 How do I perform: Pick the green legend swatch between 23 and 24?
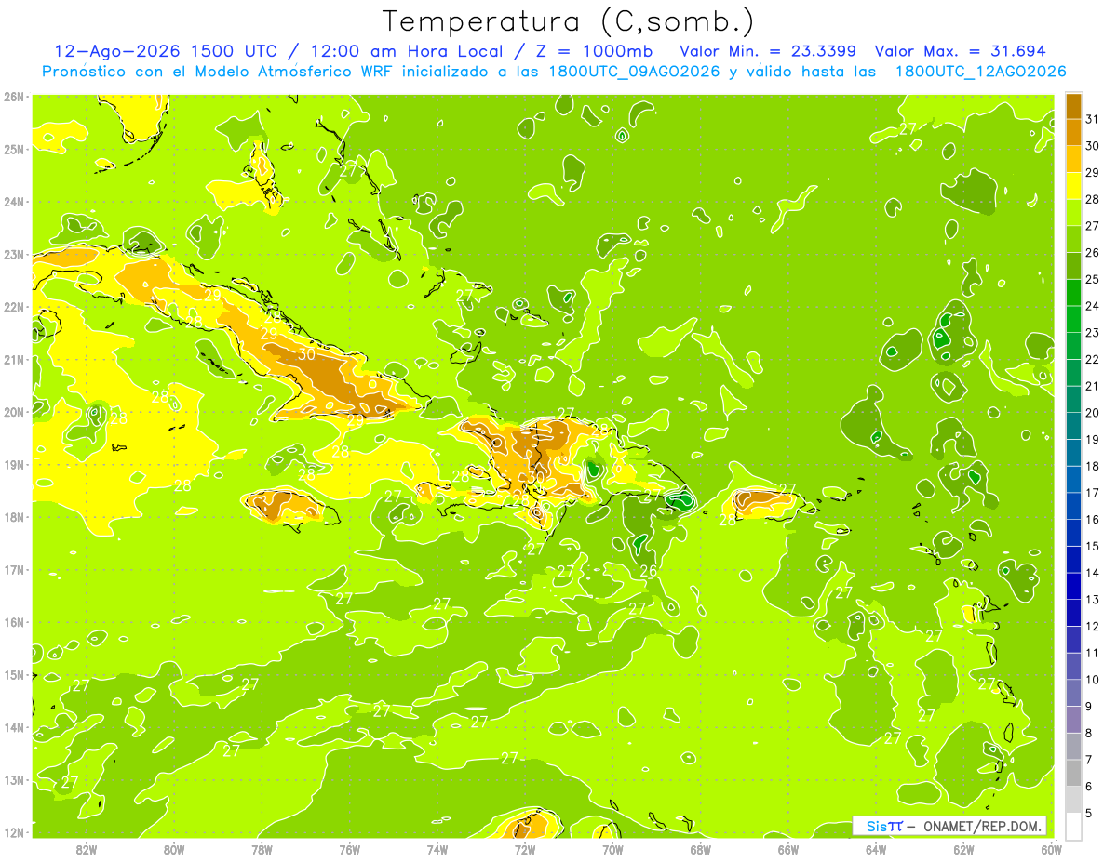pos(1073,319)
